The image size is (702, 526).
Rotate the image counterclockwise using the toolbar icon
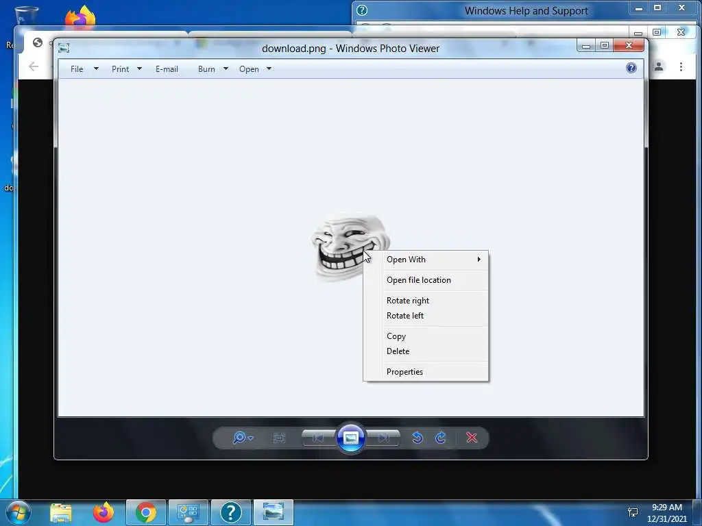tap(417, 438)
